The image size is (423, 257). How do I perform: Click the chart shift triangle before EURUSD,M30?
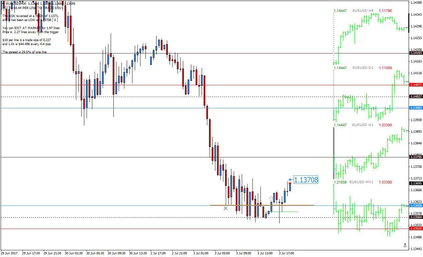4,3
